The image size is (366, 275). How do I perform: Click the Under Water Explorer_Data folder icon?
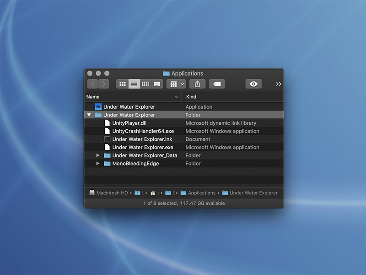pyautogui.click(x=107, y=155)
